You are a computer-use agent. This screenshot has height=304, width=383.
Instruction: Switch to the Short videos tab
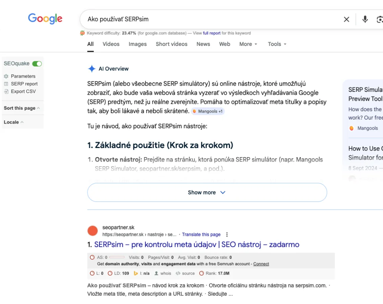pos(171,44)
